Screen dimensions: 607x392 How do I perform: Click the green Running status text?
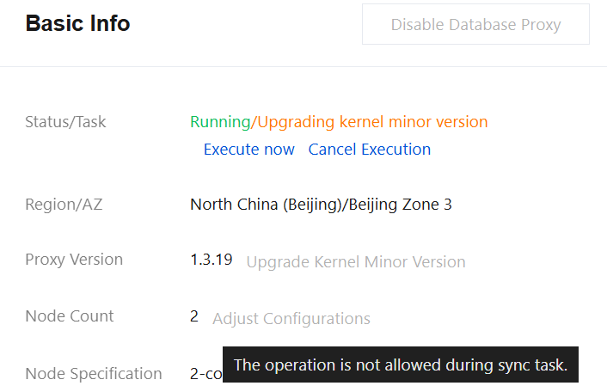219,122
